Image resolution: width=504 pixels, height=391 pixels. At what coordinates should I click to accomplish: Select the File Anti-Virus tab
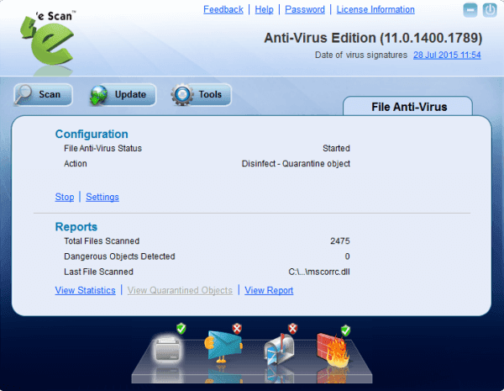click(407, 106)
